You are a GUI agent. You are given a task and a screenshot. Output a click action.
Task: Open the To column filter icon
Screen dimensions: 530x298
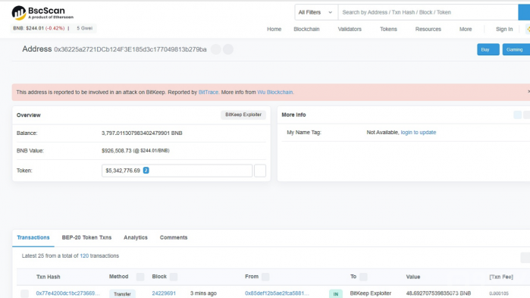363,277
